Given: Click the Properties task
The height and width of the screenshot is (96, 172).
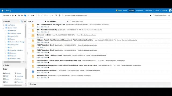Looking at the screenshot, I should click(x=19, y=82).
